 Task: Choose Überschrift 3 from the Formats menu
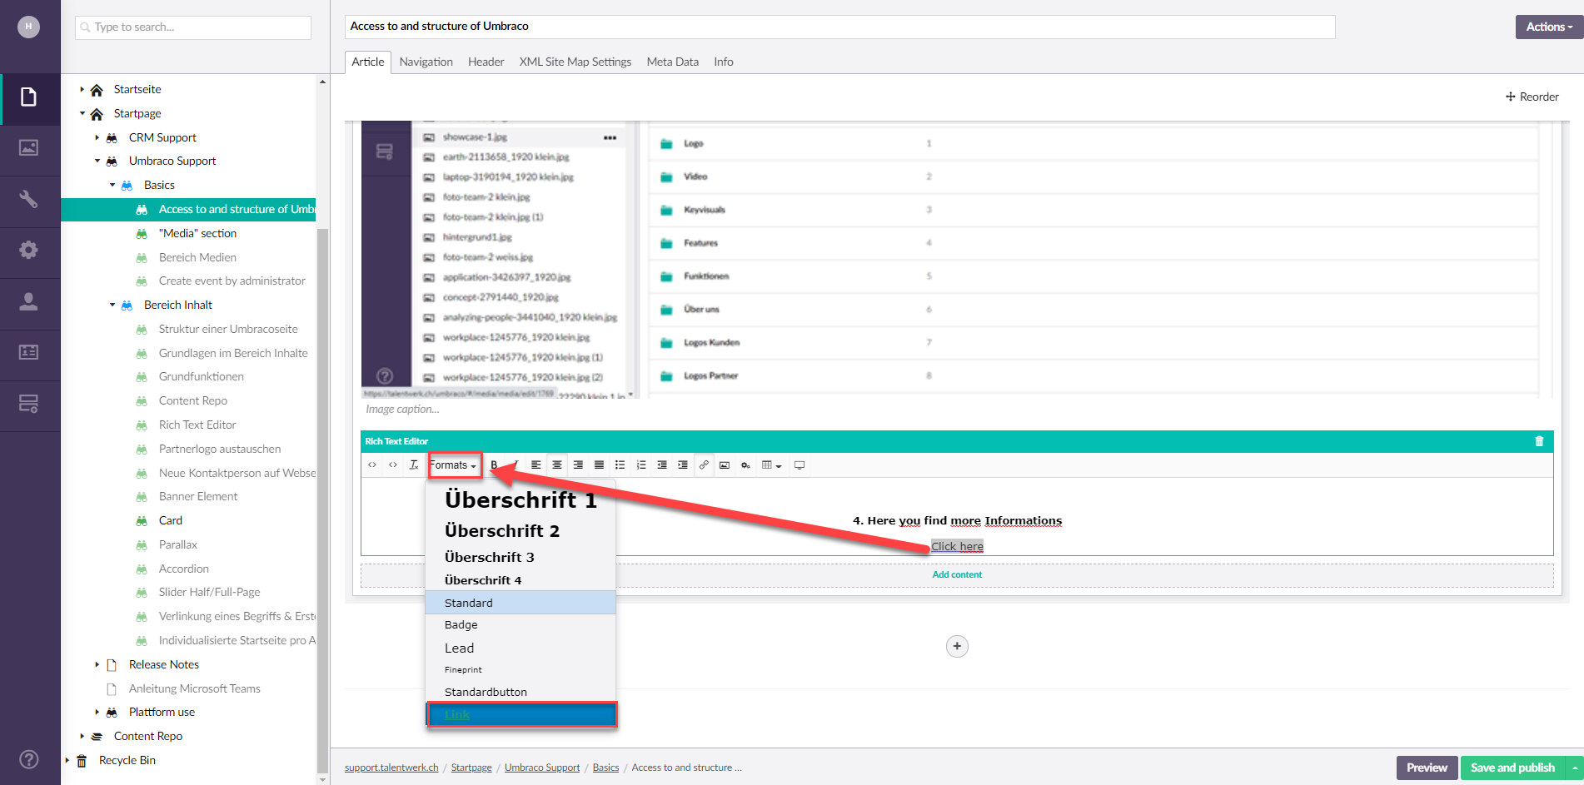[521, 557]
